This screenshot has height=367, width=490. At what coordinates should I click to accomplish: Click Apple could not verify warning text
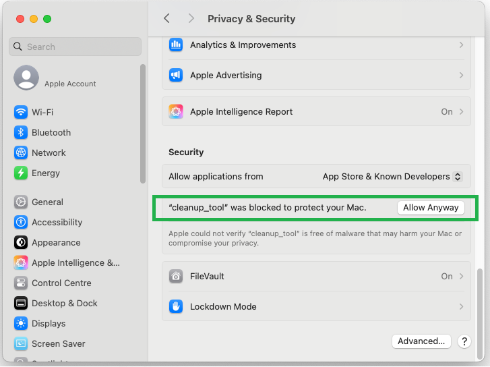pos(315,238)
